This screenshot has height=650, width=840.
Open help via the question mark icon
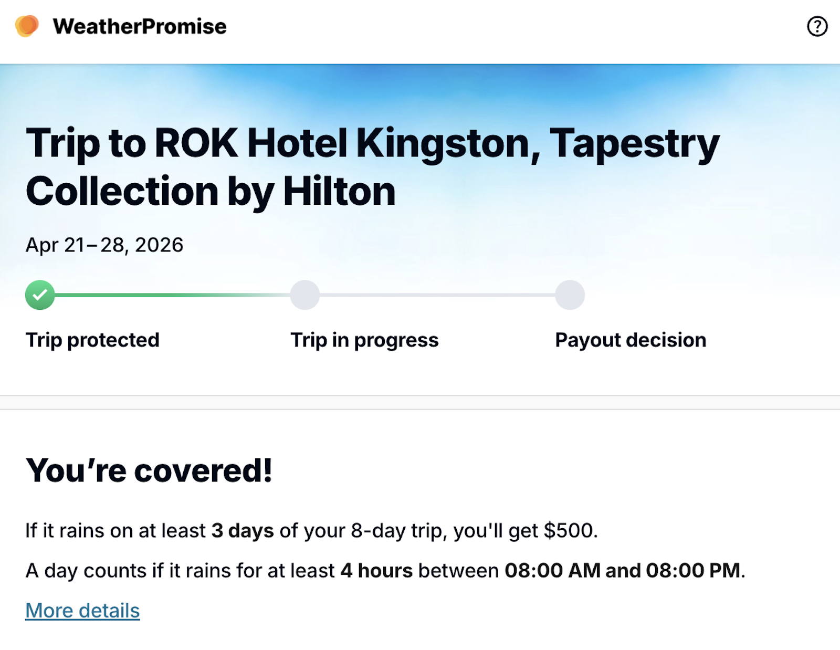[x=817, y=26]
